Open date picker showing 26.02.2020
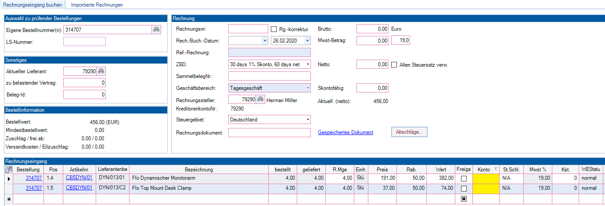The height and width of the screenshot is (206, 605). (307, 41)
